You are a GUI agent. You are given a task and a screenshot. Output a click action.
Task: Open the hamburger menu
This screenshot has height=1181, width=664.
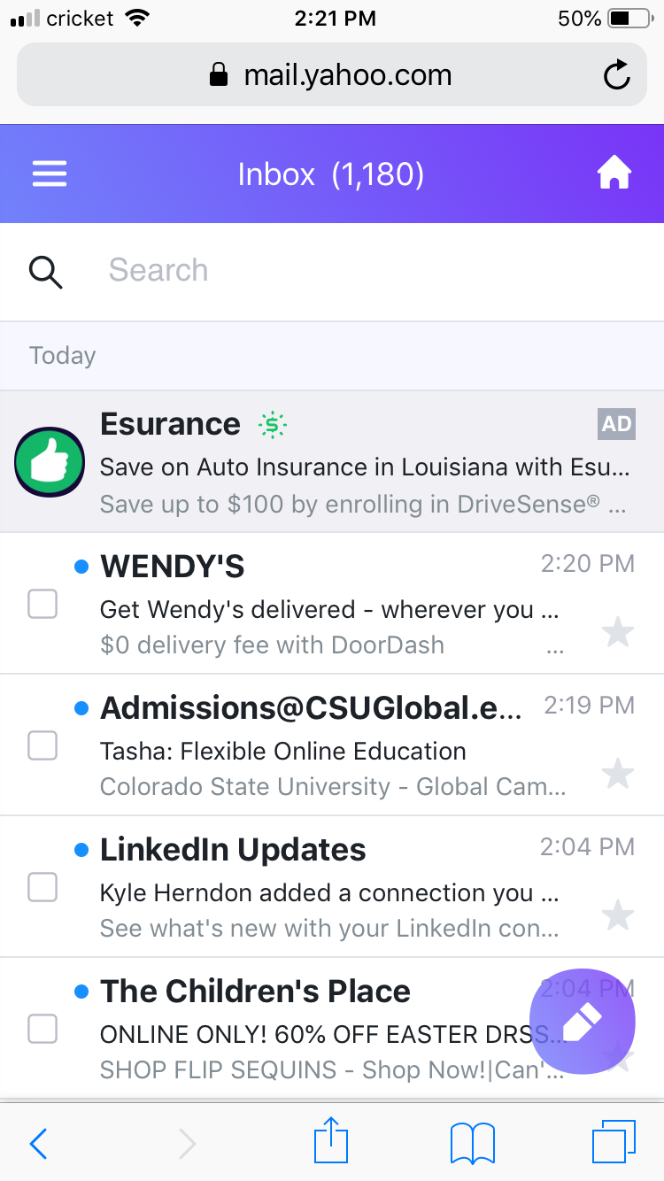pos(50,174)
